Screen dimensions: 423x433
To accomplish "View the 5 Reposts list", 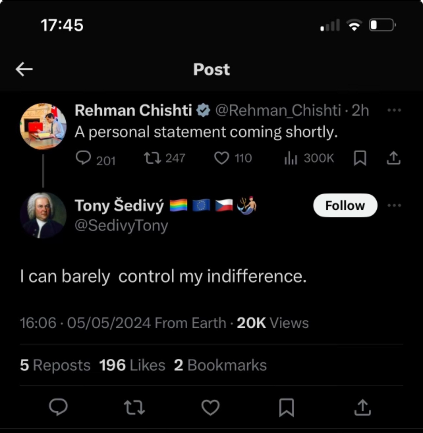I will 55,365.
